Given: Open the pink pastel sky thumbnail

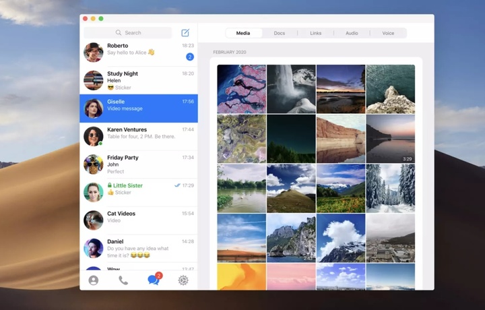Looking at the screenshot, I should click(292, 276).
